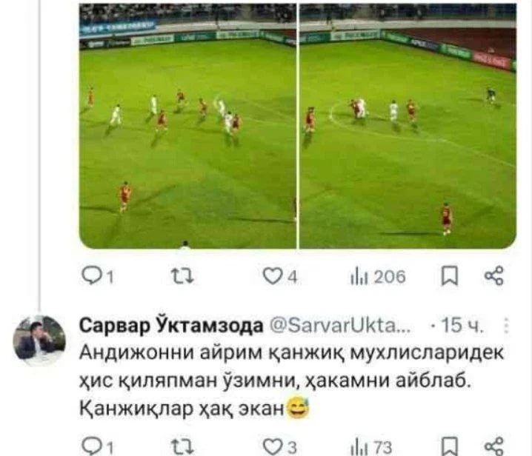Reply to Сарвар Ўктамзода's tweet
532x456 pixels.
click(x=98, y=447)
